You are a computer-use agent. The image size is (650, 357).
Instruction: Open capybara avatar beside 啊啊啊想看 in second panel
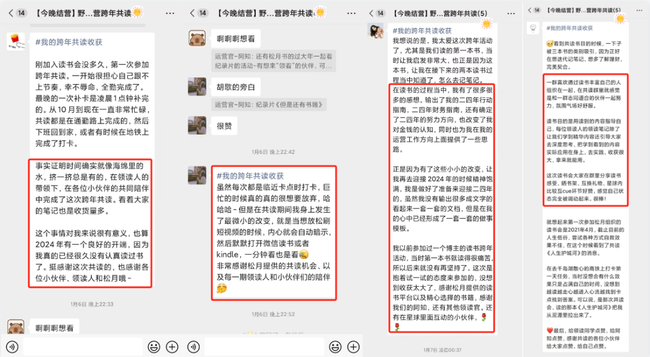[197, 38]
